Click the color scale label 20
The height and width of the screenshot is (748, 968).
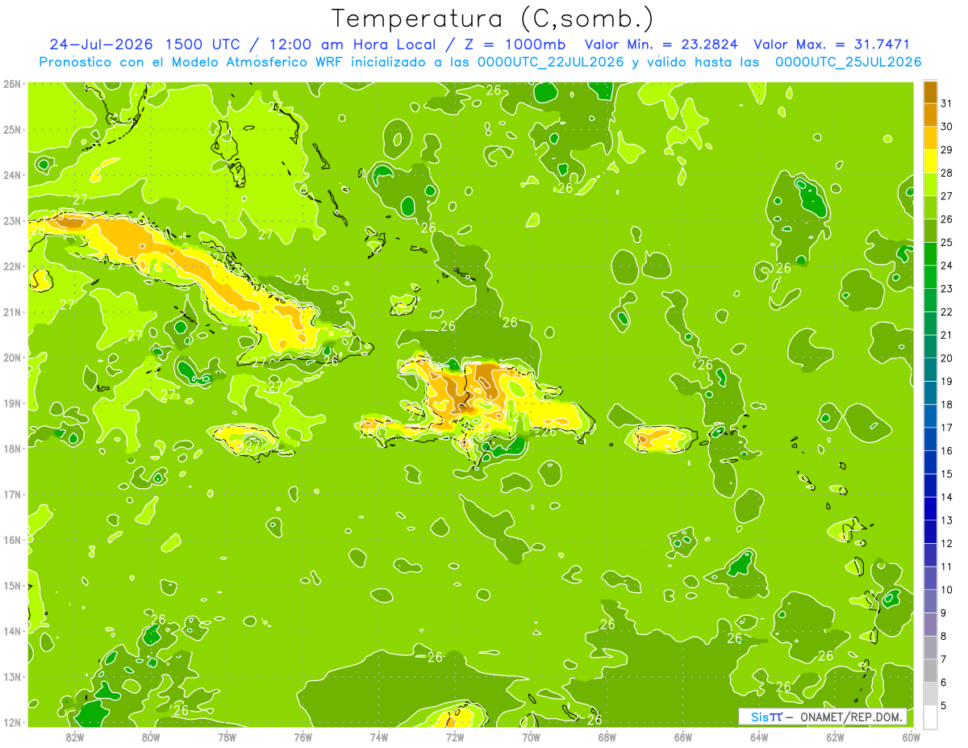tap(946, 358)
